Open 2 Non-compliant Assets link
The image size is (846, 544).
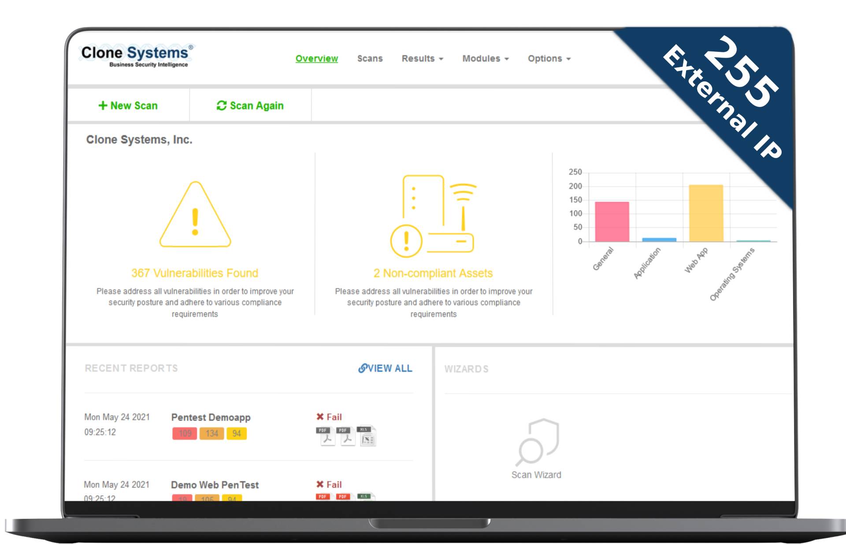[x=433, y=273]
